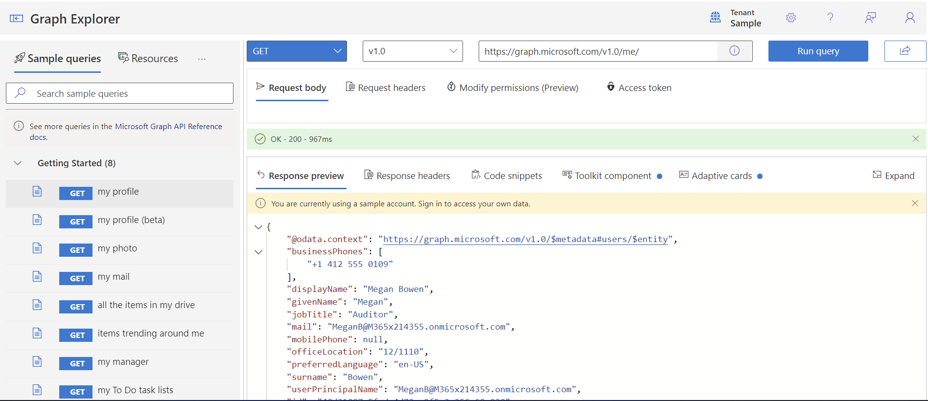Select the Response preview tab

tap(301, 176)
